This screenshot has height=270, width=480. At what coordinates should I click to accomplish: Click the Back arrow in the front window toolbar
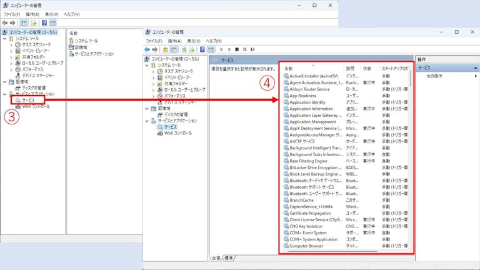(147, 49)
